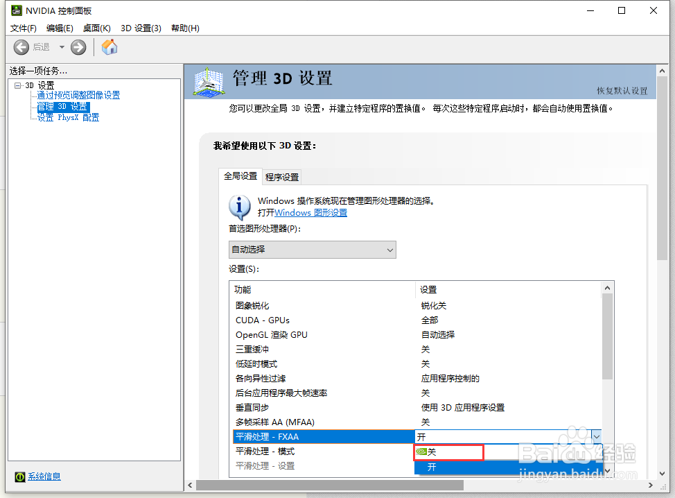Image resolution: width=675 pixels, height=498 pixels.
Task: Open the 首选图形处理器 自动选择 dropdown
Action: coord(312,250)
